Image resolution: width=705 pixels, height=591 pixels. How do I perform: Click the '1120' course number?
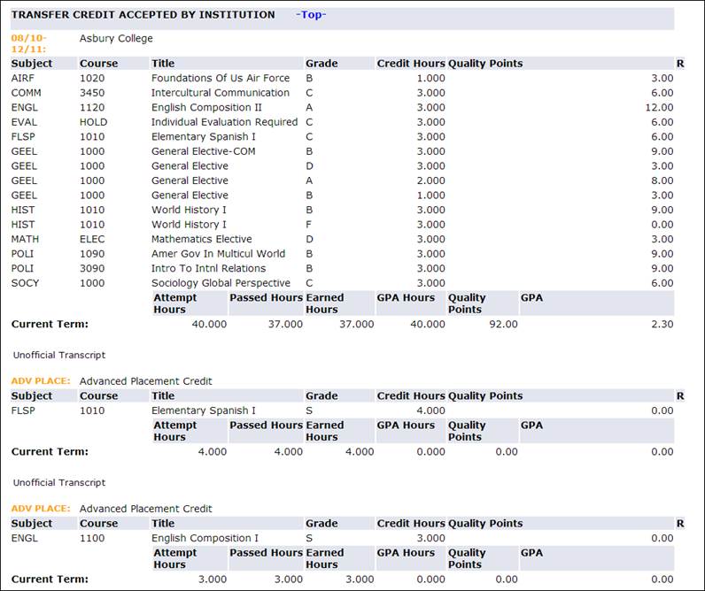(92, 108)
